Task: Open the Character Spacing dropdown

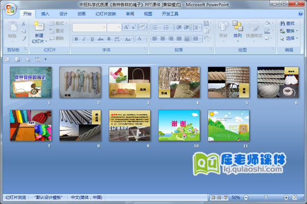Action: 118,39
